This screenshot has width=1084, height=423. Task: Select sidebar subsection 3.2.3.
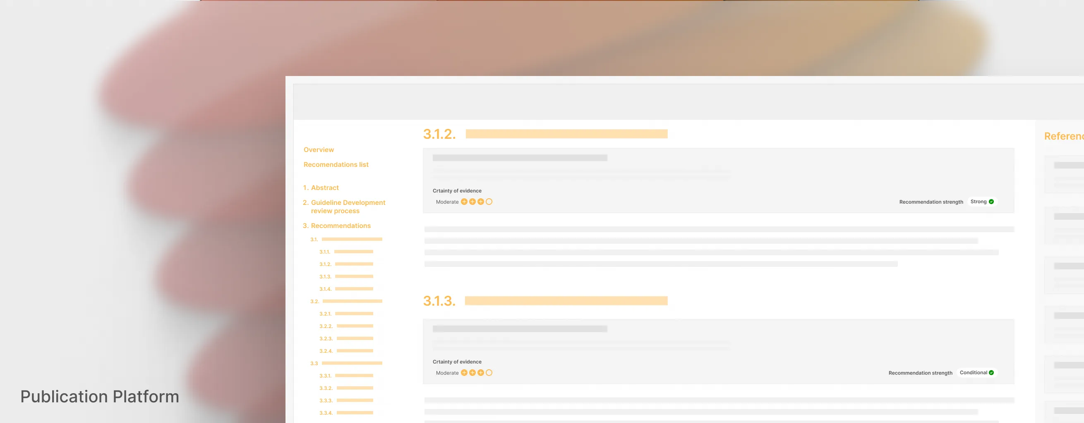[x=346, y=339]
